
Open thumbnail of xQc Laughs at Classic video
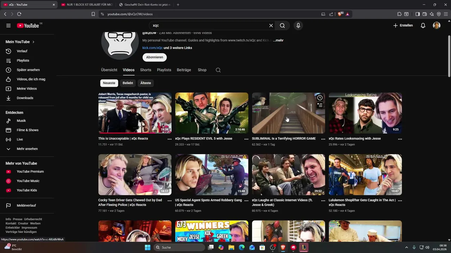click(x=289, y=175)
